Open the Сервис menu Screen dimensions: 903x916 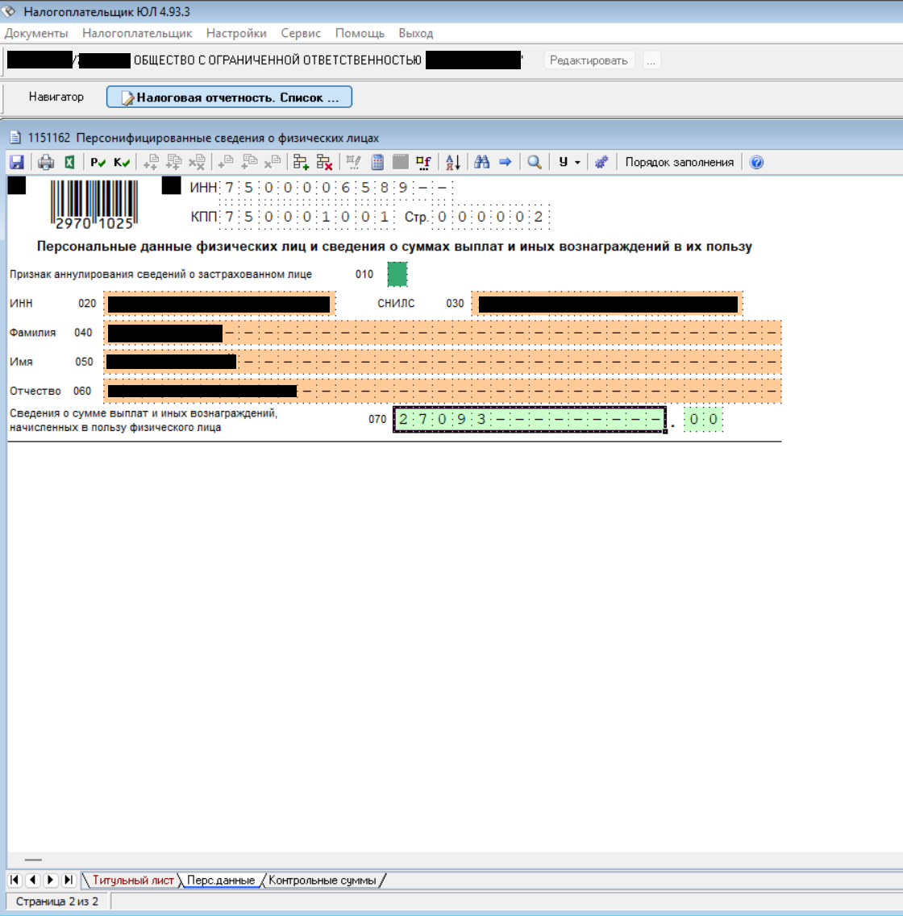(301, 33)
